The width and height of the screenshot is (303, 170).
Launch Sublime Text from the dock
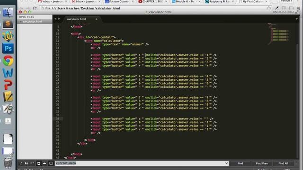[8, 24]
